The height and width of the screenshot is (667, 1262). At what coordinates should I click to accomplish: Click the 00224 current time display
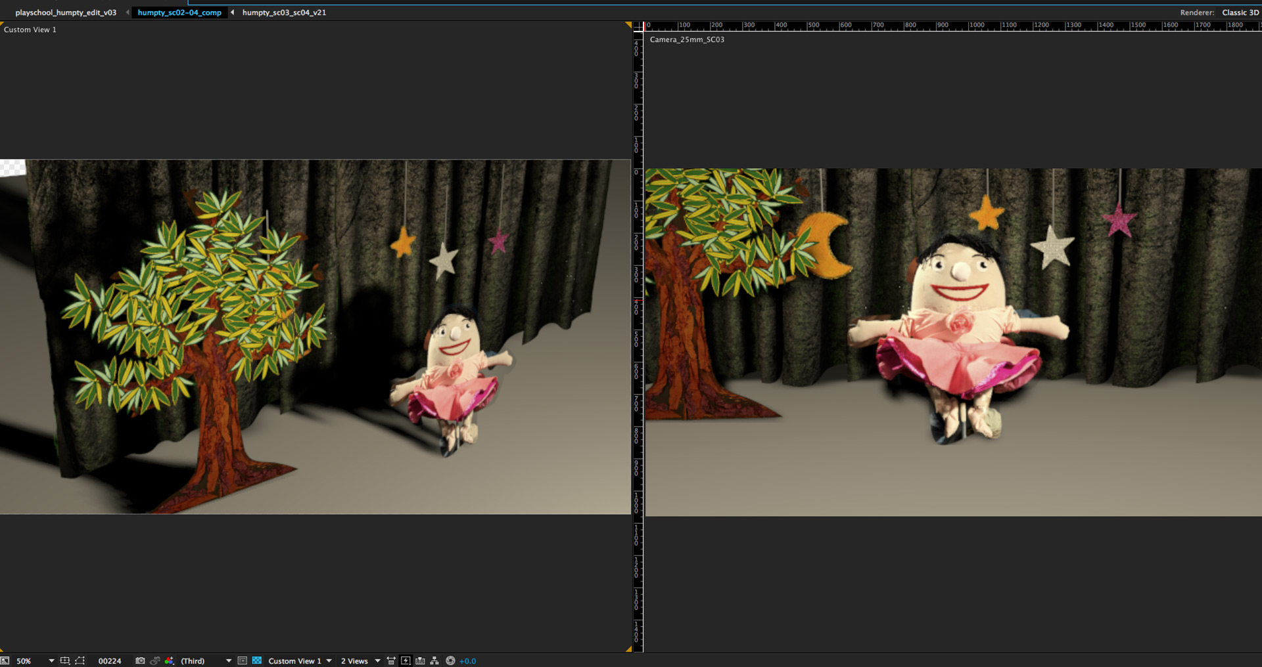110,660
